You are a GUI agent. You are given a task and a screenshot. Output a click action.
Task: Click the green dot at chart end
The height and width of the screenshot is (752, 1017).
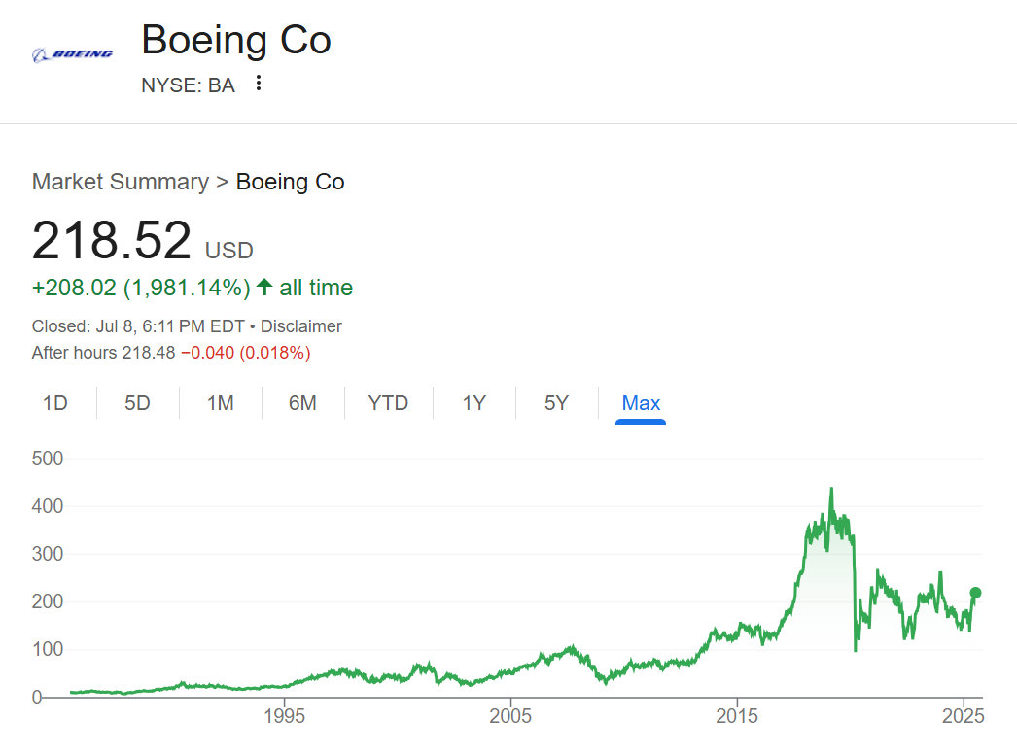tap(975, 593)
